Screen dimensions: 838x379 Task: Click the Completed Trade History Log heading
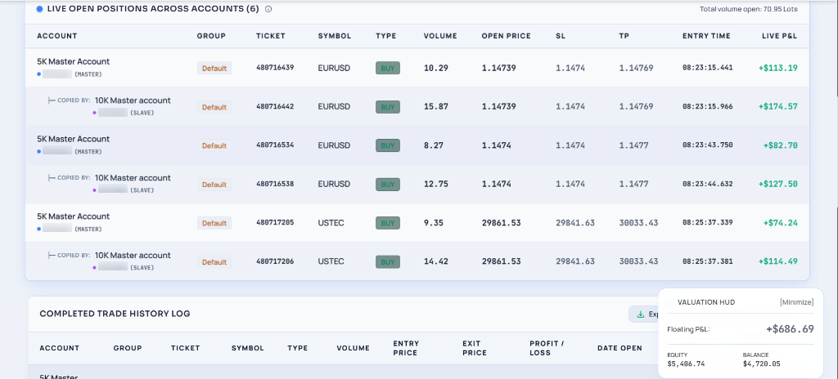click(115, 314)
